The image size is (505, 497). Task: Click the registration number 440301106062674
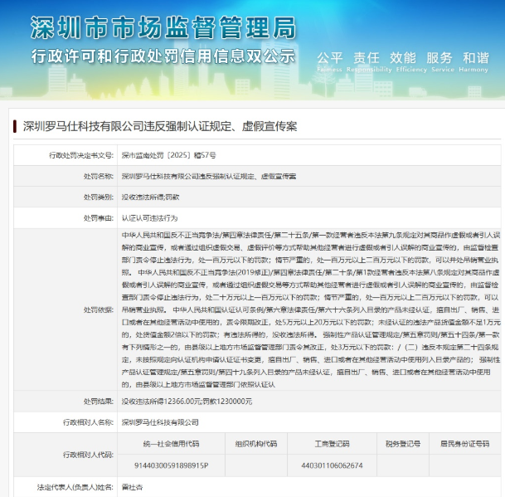332,465
